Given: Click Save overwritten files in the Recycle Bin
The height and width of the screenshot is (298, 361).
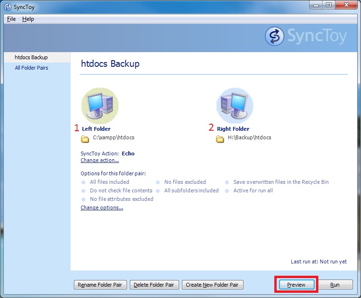Looking at the screenshot, I should click(281, 182).
